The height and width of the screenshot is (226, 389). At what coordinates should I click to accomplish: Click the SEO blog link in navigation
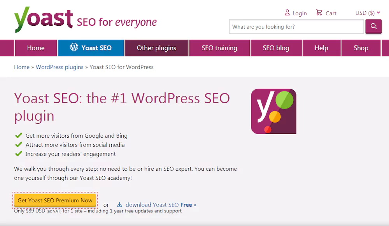tap(276, 48)
